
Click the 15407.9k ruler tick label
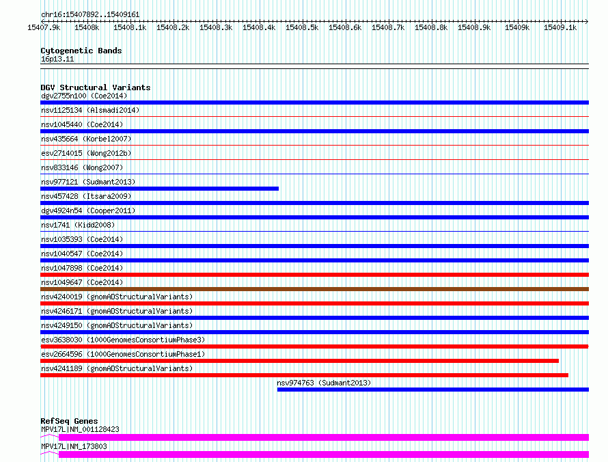(x=44, y=27)
